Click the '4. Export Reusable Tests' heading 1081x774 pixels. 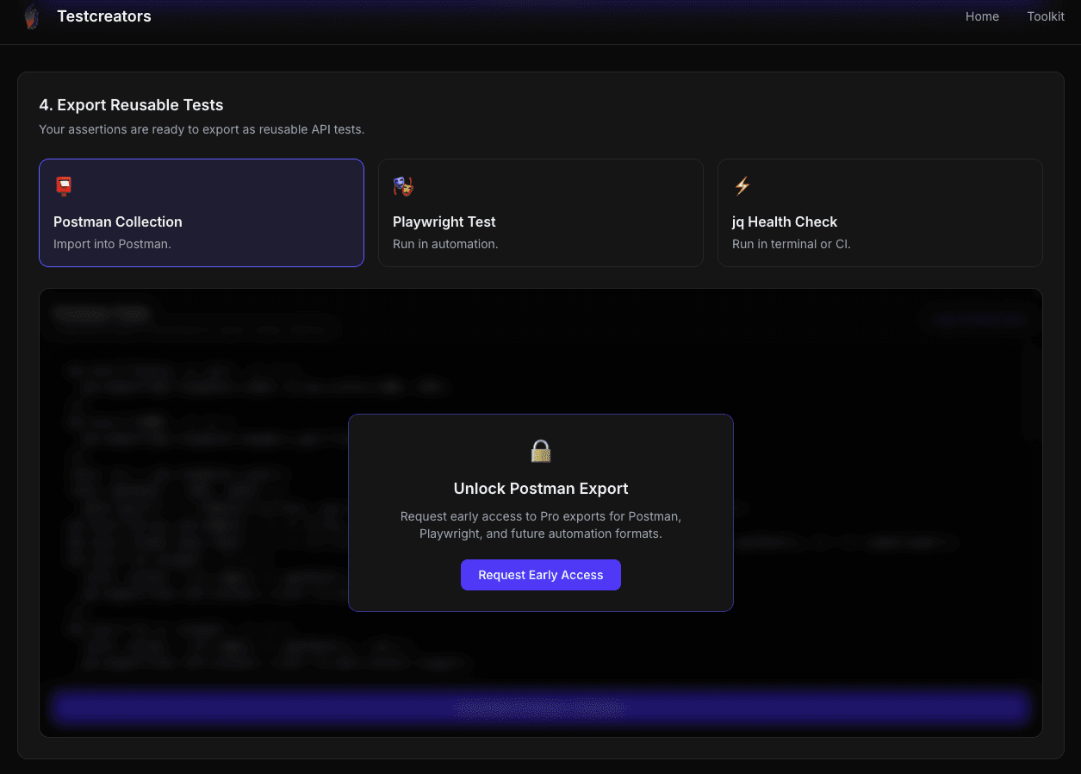pyautogui.click(x=131, y=105)
